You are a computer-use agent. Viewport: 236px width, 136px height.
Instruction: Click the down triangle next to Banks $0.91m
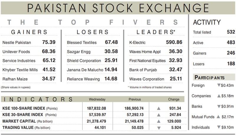click(219, 106)
